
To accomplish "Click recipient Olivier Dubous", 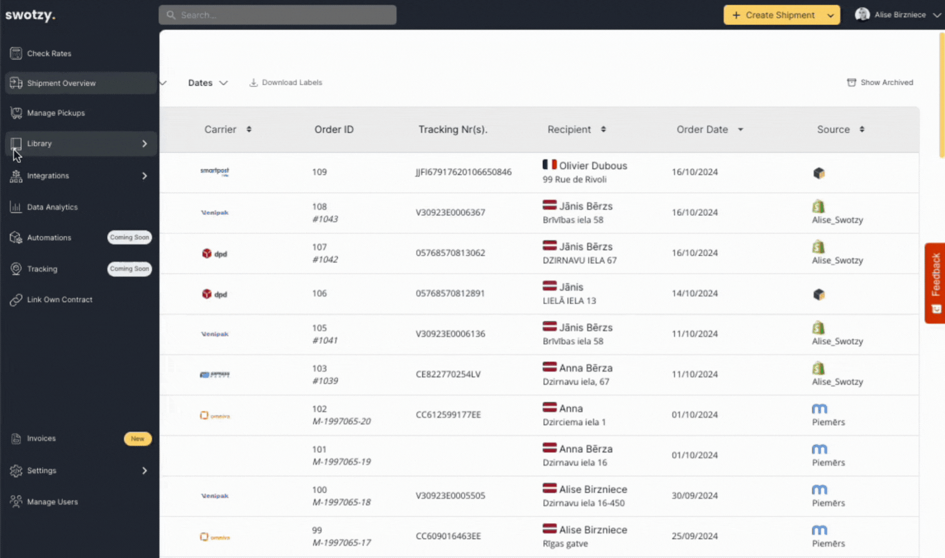I will point(593,165).
